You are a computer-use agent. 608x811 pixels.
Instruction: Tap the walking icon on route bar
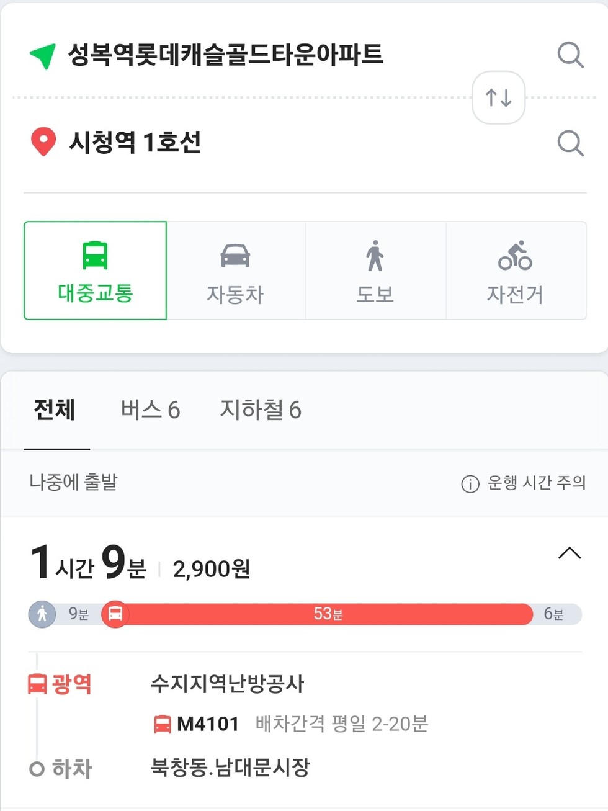point(42,614)
